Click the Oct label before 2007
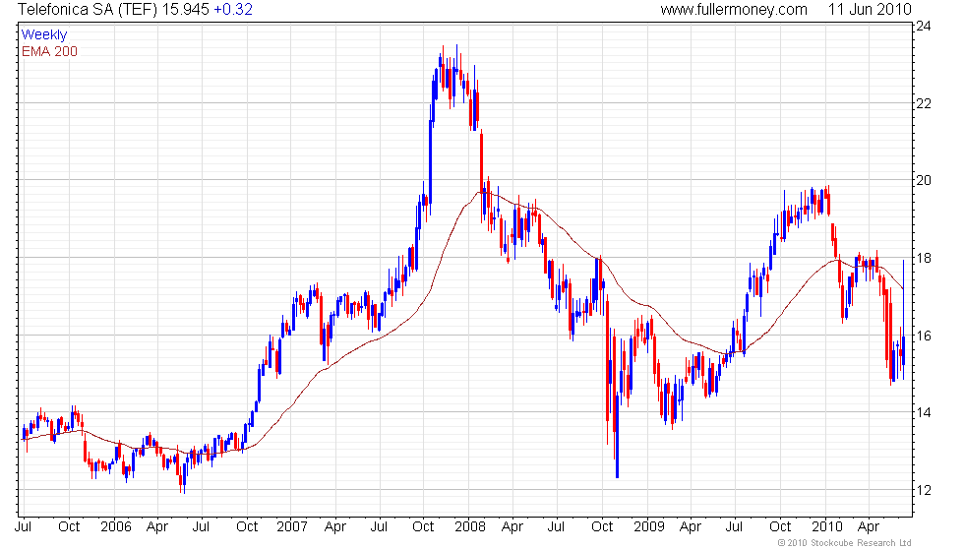 click(x=247, y=527)
